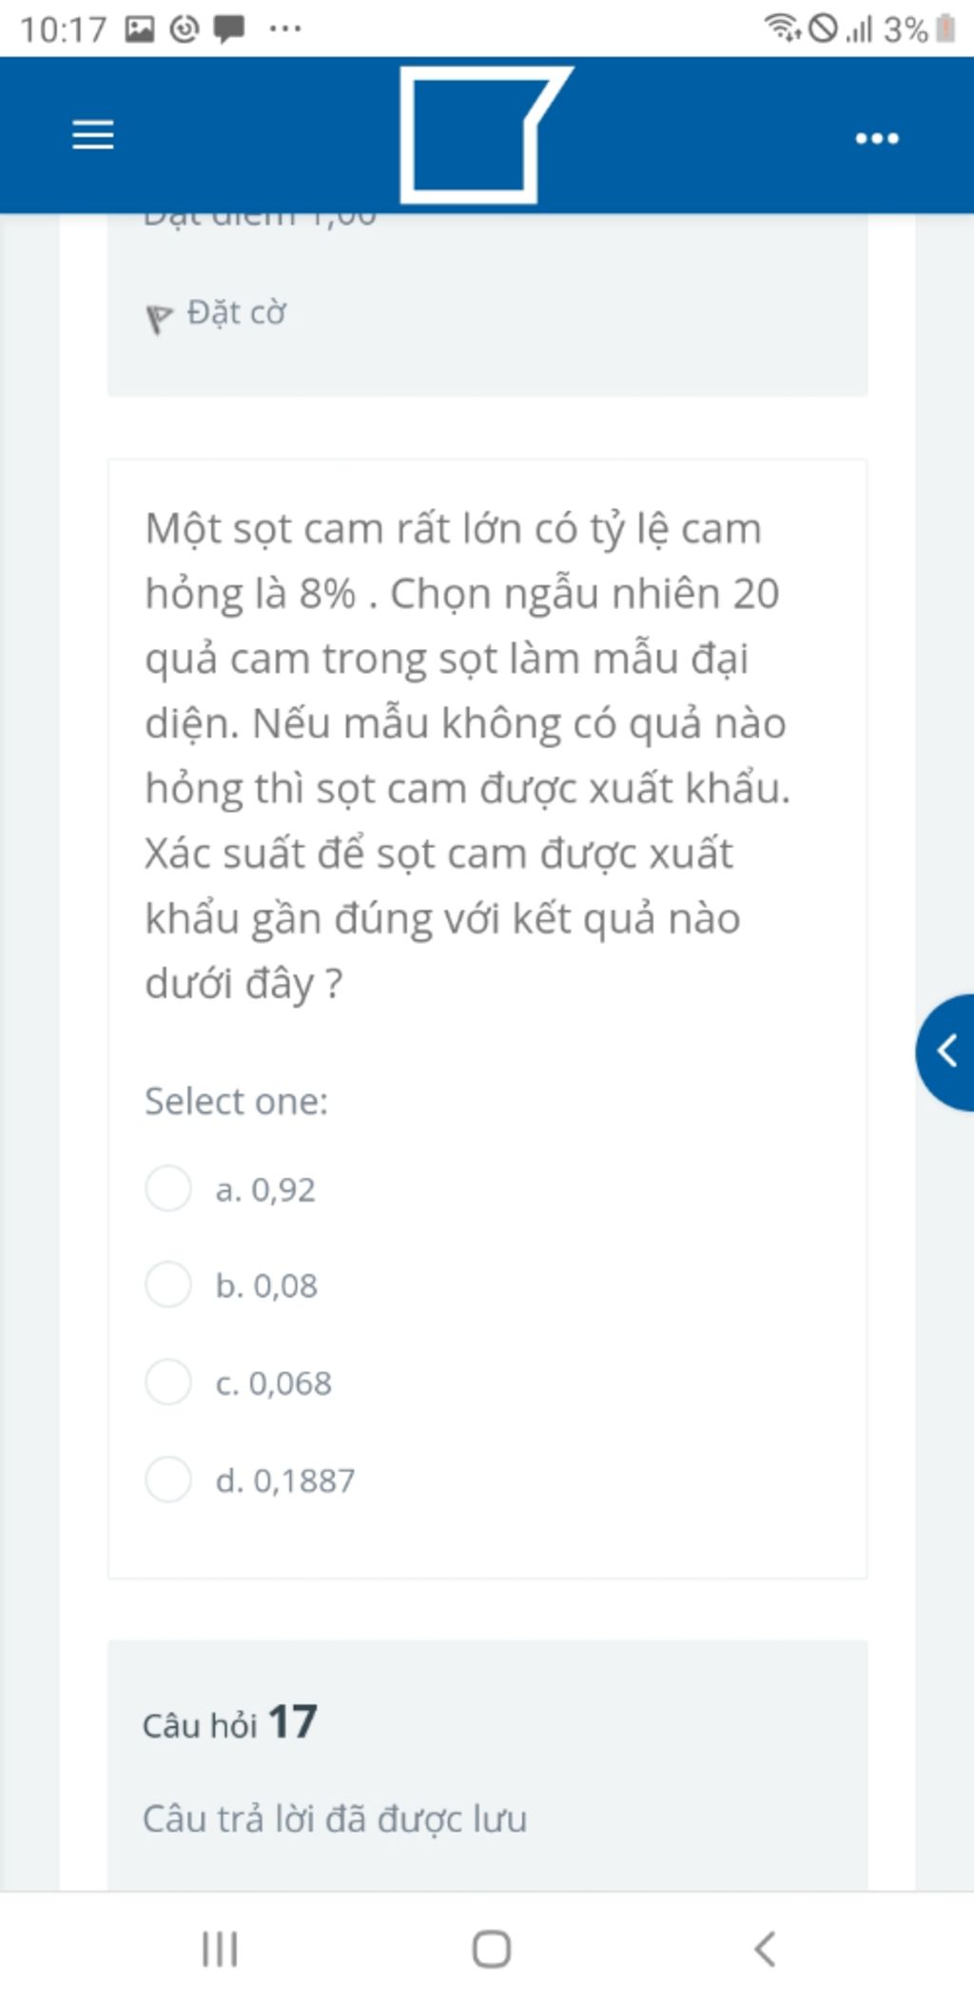This screenshot has height=2004, width=974.
Task: Click the question text about sọt cam
Action: pos(467,756)
